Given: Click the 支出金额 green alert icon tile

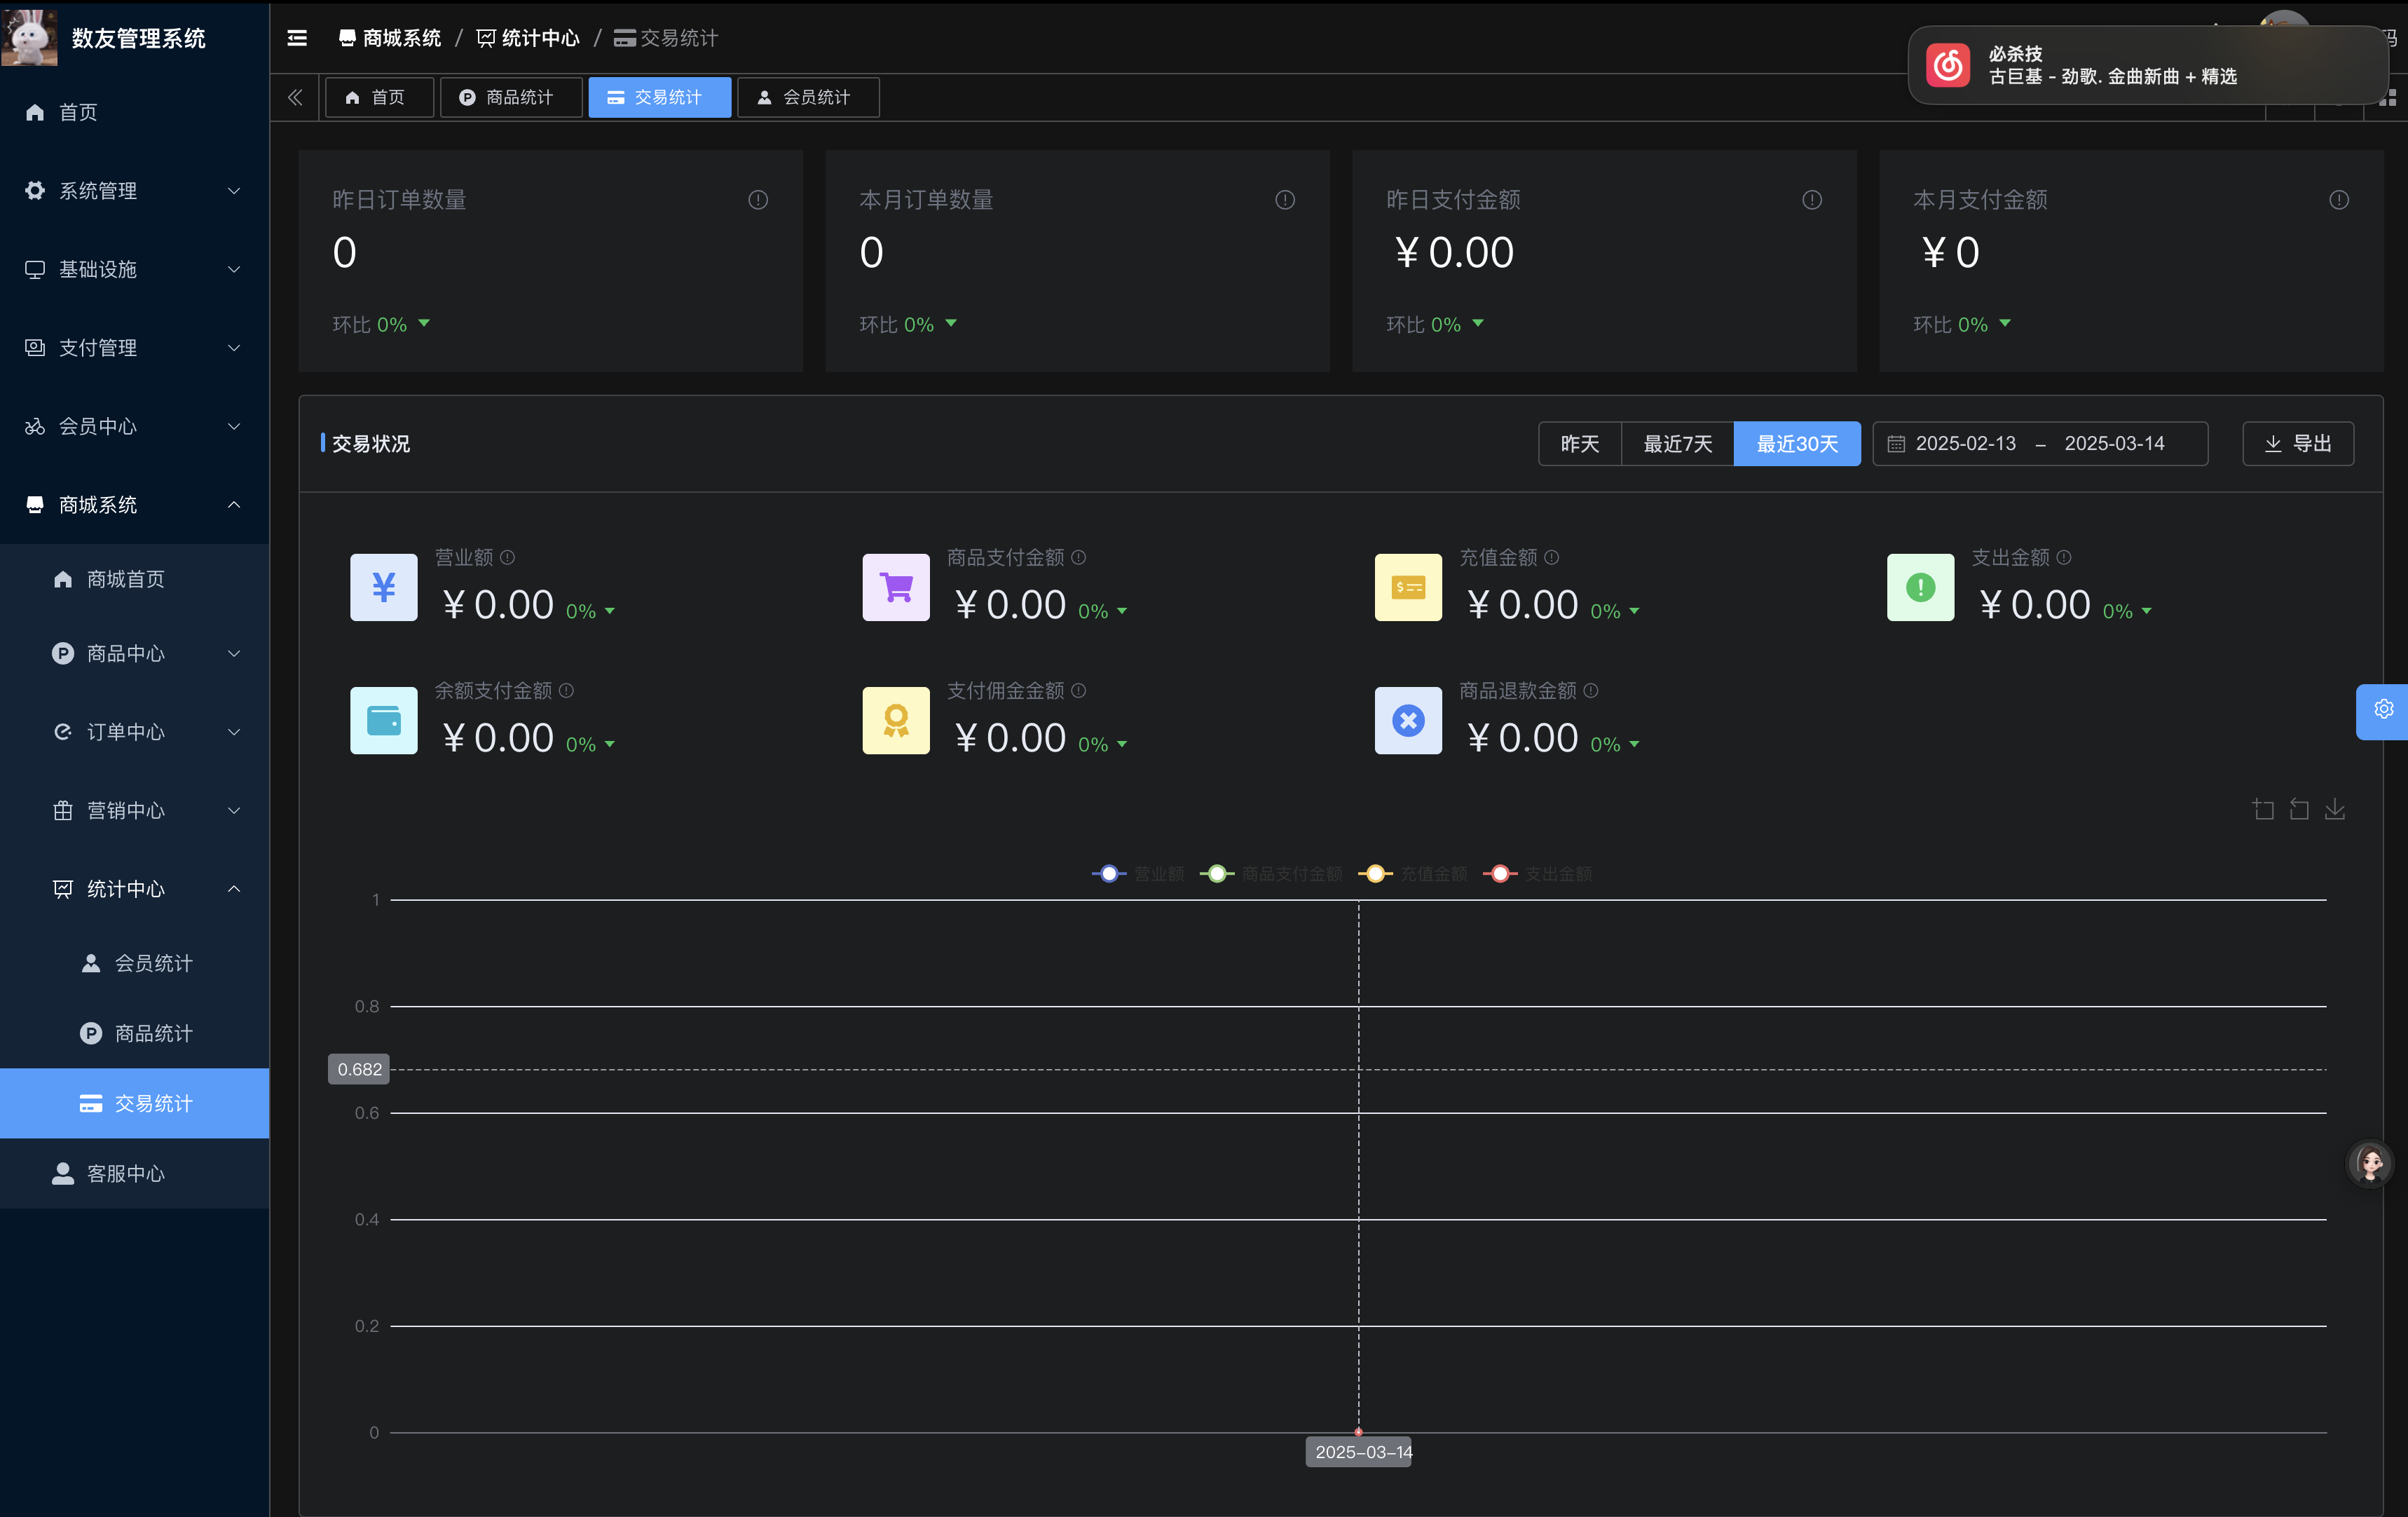Looking at the screenshot, I should pos(1920,587).
